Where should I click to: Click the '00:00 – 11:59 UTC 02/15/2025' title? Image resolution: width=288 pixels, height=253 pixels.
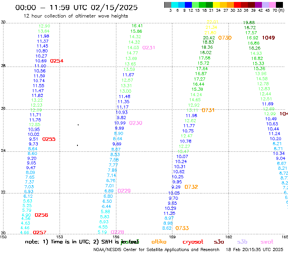[x=76, y=7]
